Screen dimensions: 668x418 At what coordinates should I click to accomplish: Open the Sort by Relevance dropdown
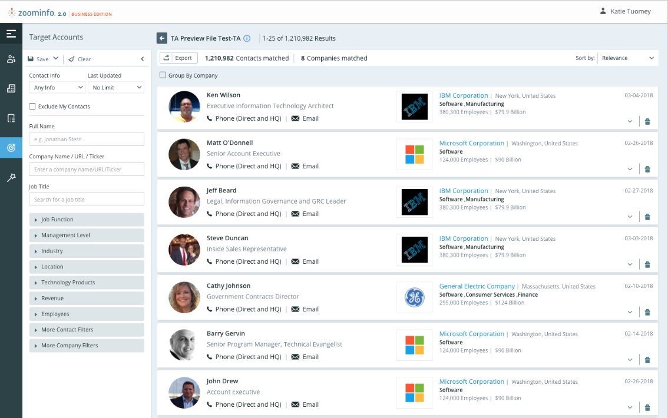627,58
